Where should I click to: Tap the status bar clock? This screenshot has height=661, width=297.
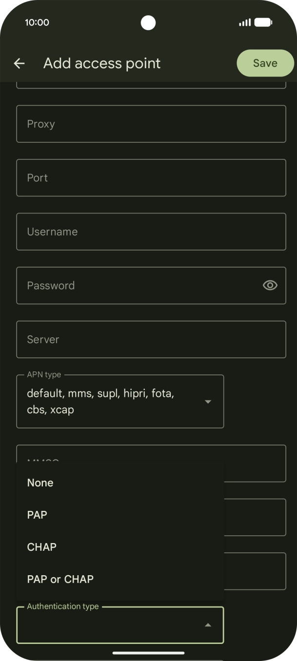(37, 22)
